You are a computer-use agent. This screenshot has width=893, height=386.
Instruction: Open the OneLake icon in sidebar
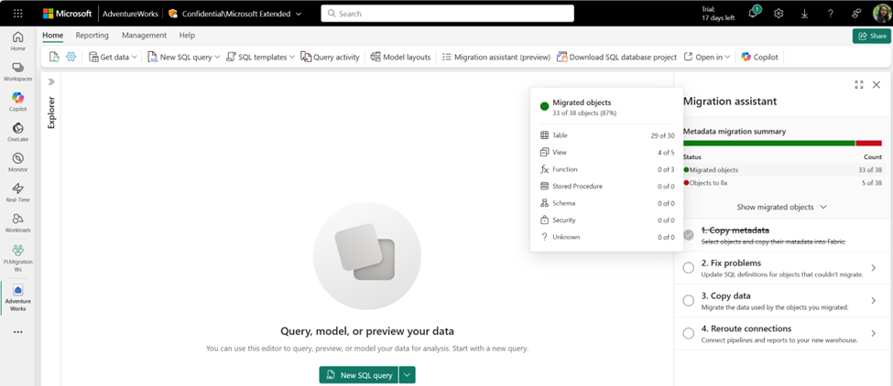(17, 130)
